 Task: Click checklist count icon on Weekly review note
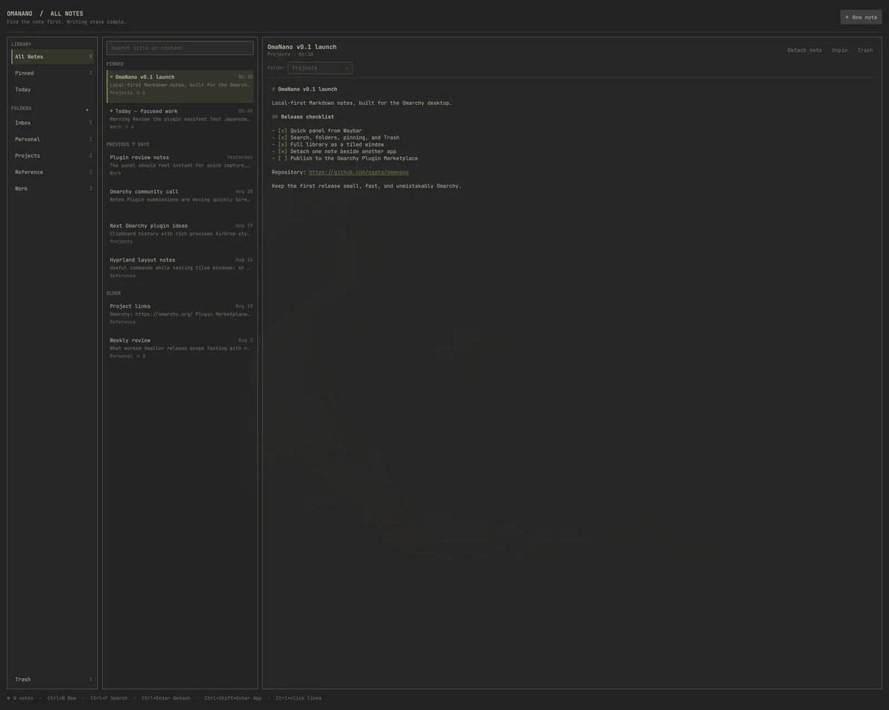click(x=138, y=356)
